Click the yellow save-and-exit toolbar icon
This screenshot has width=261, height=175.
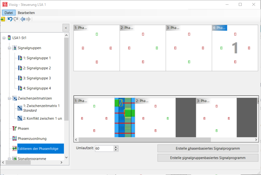pyautogui.click(x=3, y=19)
